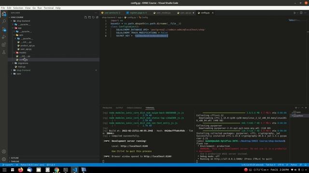Collapse all folders in Explorer
Image resolution: width=309 pixels, height=173 pixels.
(x=97, y=17)
